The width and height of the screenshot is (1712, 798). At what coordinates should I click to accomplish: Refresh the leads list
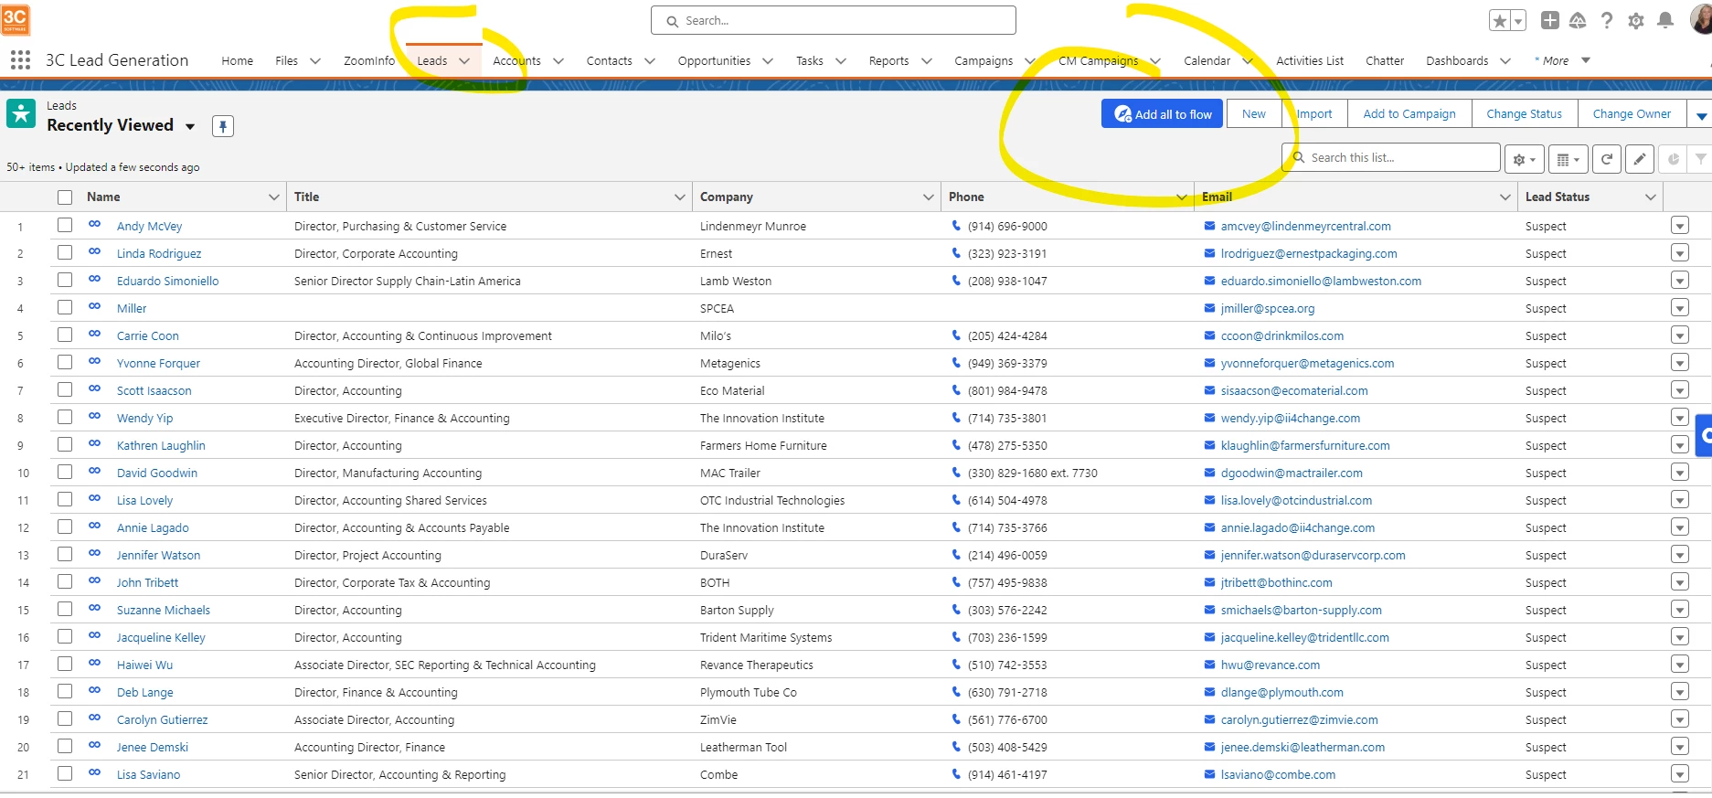1607,159
